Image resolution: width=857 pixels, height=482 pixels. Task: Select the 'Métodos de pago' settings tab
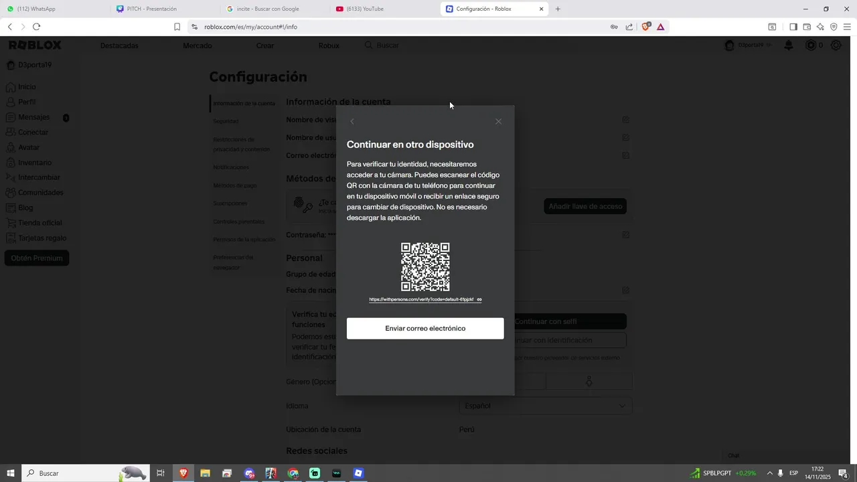click(235, 185)
